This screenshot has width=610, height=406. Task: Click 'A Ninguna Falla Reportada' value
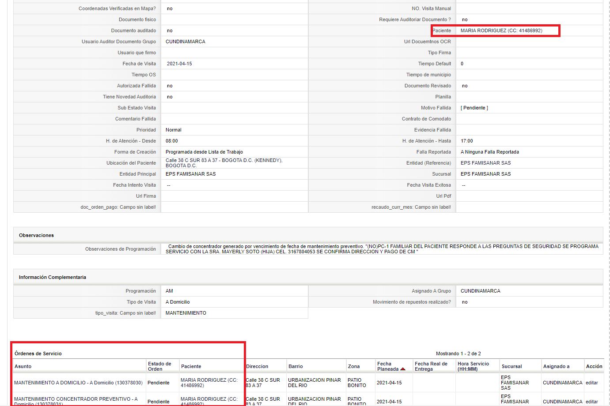pos(490,152)
